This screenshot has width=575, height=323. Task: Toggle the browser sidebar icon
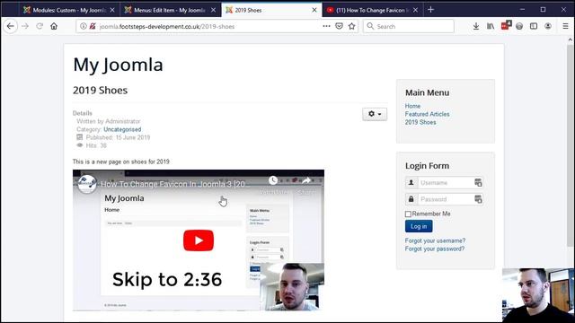[x=534, y=26]
